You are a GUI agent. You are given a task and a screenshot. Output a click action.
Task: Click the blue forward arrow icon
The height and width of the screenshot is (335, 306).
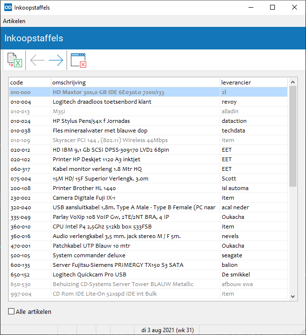click(x=56, y=60)
